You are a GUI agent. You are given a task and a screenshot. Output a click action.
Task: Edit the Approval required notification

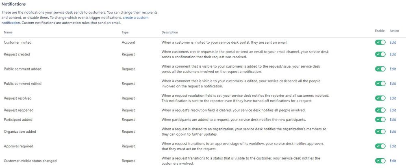[393, 146]
